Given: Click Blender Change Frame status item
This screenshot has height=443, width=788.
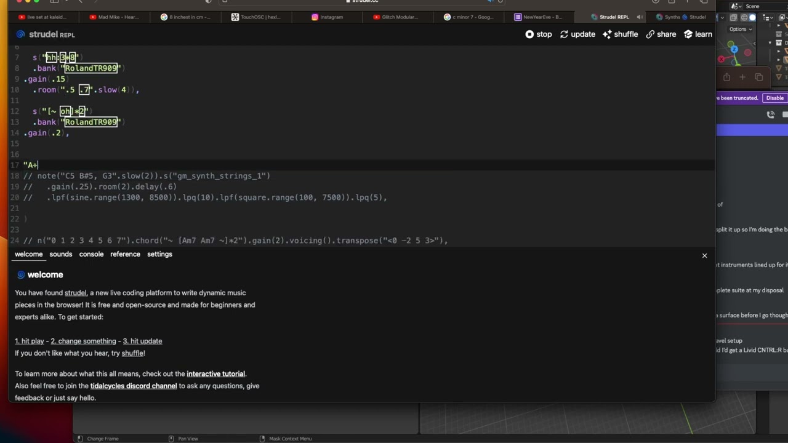Looking at the screenshot, I should (x=98, y=439).
